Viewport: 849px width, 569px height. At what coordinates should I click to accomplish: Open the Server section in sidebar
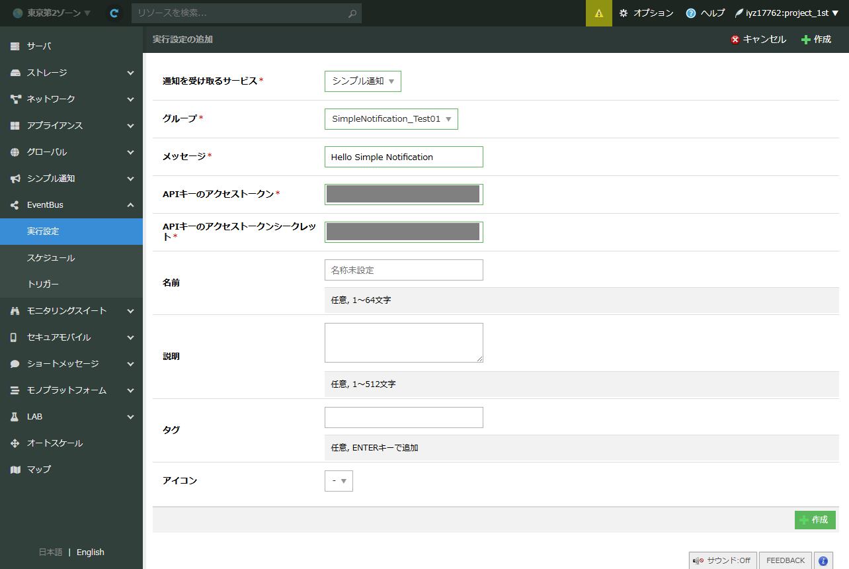(x=39, y=46)
